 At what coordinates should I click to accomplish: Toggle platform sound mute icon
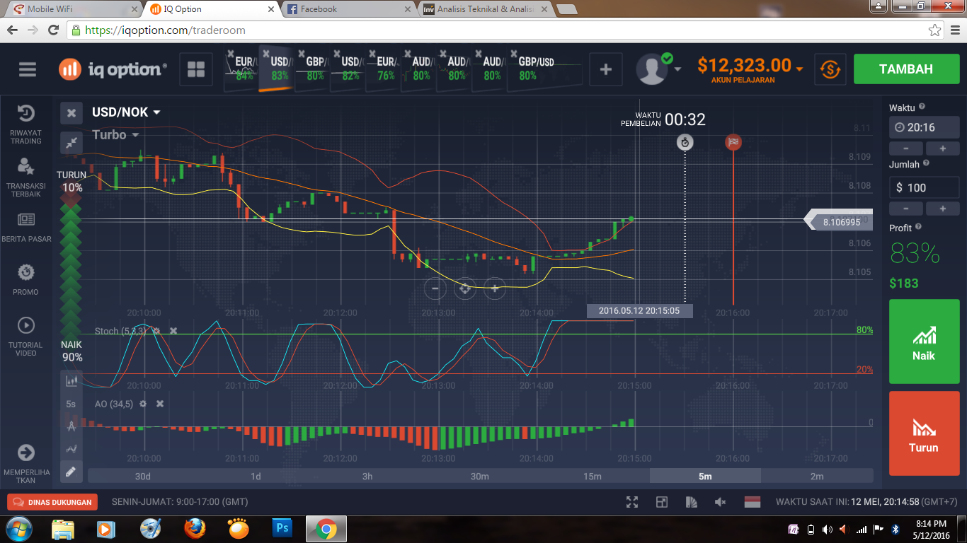coord(721,502)
